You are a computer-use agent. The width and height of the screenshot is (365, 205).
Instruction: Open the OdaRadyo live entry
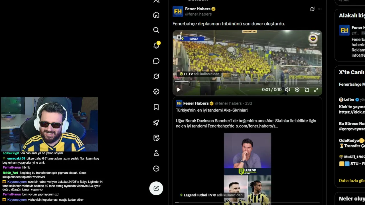point(352,143)
